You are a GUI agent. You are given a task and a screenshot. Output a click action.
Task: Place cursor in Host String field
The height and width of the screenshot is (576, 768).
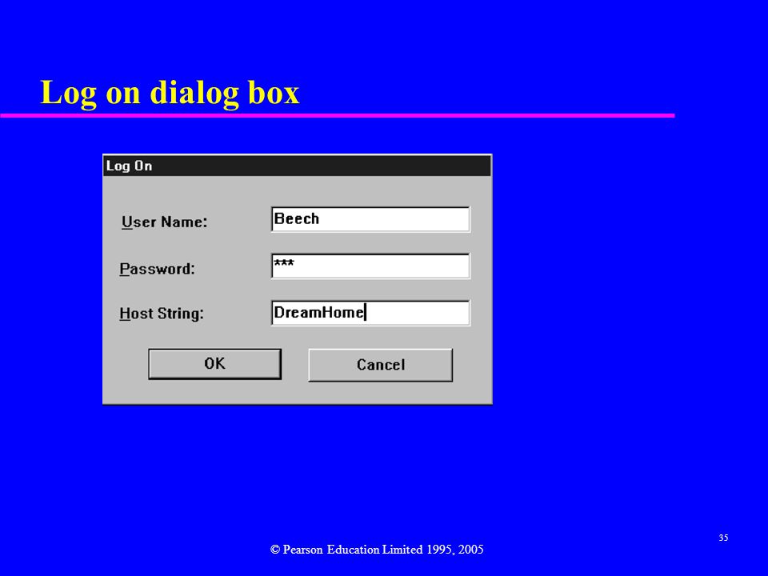pos(370,313)
